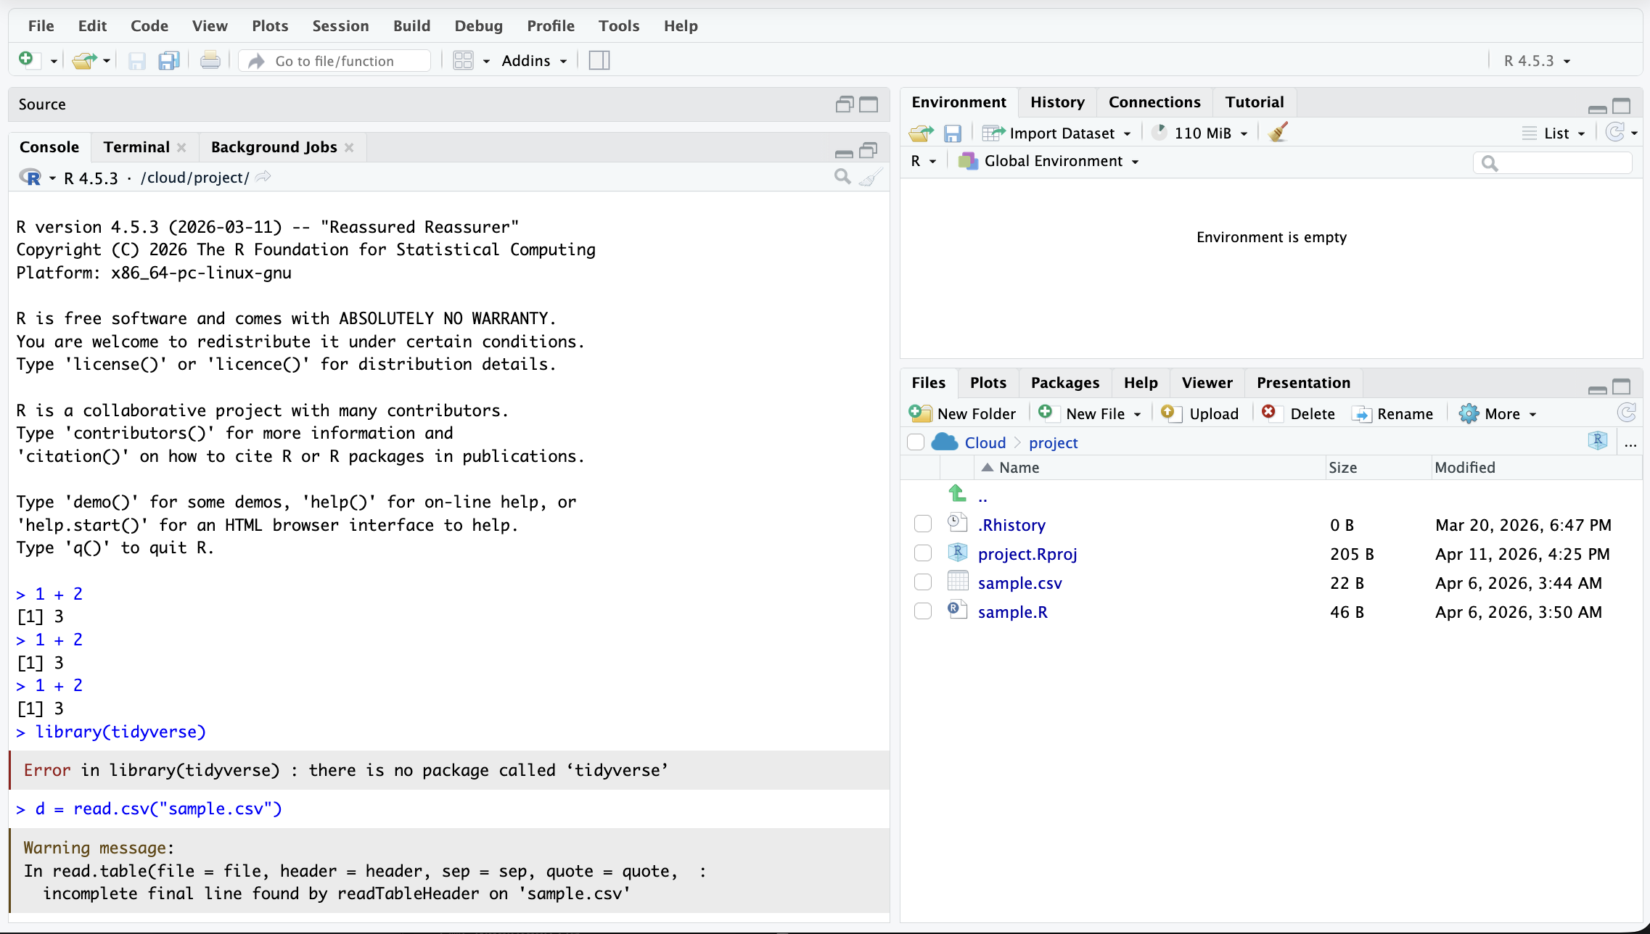Screen dimensions: 1650x934
Task: Open the Session menu
Action: point(340,26)
